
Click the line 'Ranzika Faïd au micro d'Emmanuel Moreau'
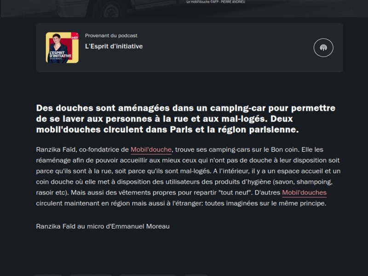click(x=103, y=226)
